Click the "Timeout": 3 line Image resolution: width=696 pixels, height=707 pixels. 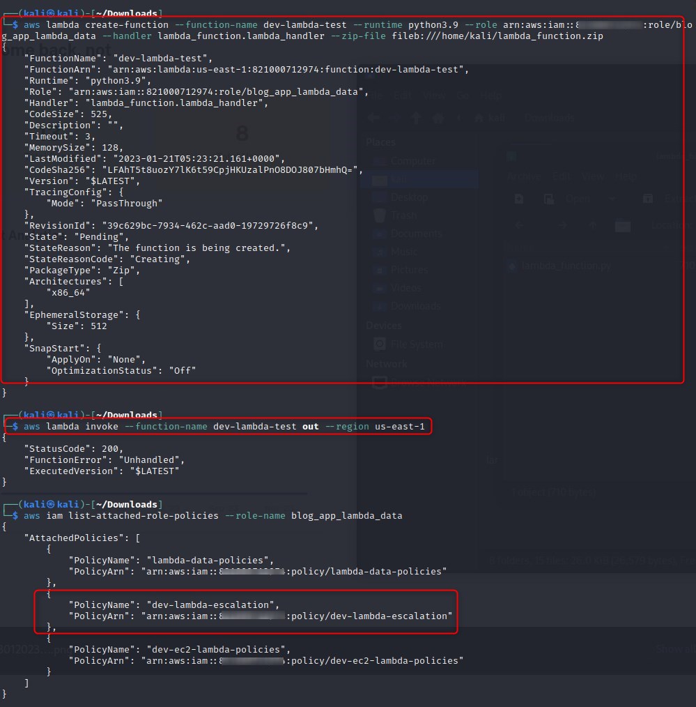59,136
